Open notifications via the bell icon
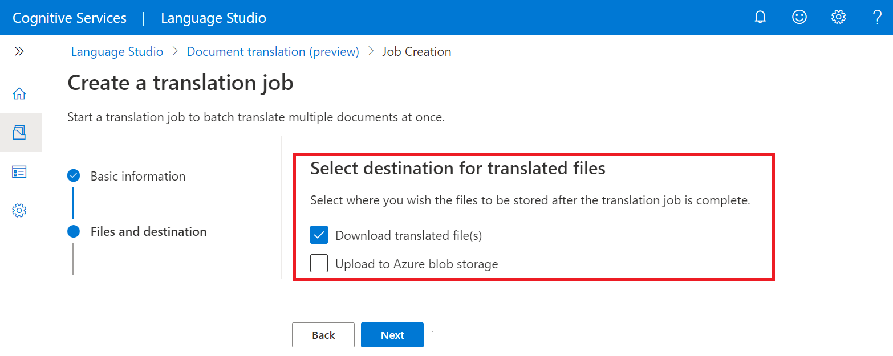 [760, 17]
